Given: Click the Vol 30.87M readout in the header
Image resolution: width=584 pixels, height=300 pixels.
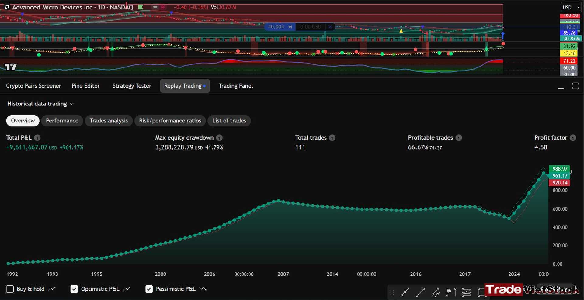Looking at the screenshot, I should [x=224, y=7].
